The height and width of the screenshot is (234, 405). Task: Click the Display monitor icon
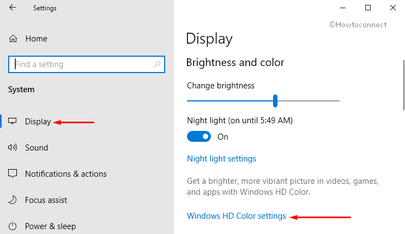click(x=13, y=121)
